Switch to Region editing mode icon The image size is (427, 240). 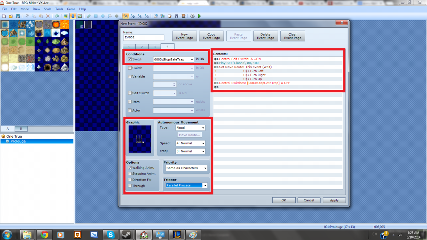coord(80,16)
